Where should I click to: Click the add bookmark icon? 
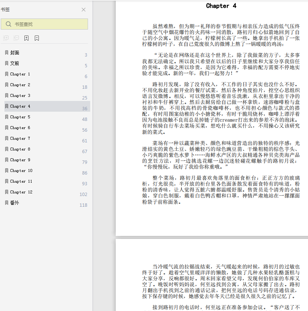(x=26, y=38)
